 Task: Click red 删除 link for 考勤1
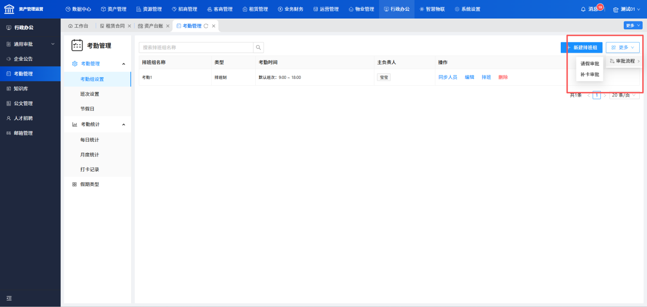(x=503, y=77)
